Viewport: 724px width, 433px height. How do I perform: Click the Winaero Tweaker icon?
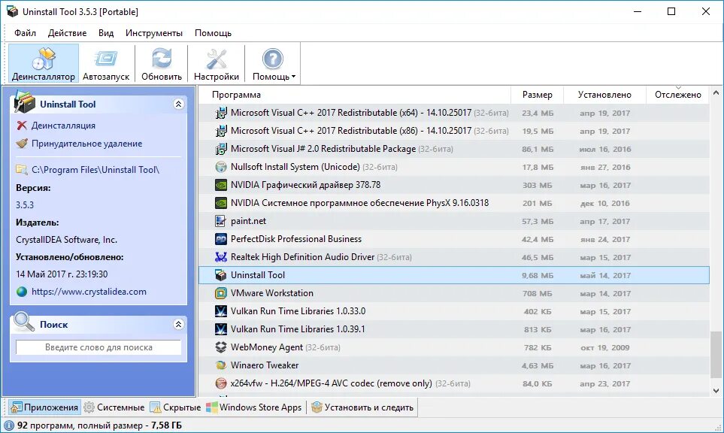221,365
